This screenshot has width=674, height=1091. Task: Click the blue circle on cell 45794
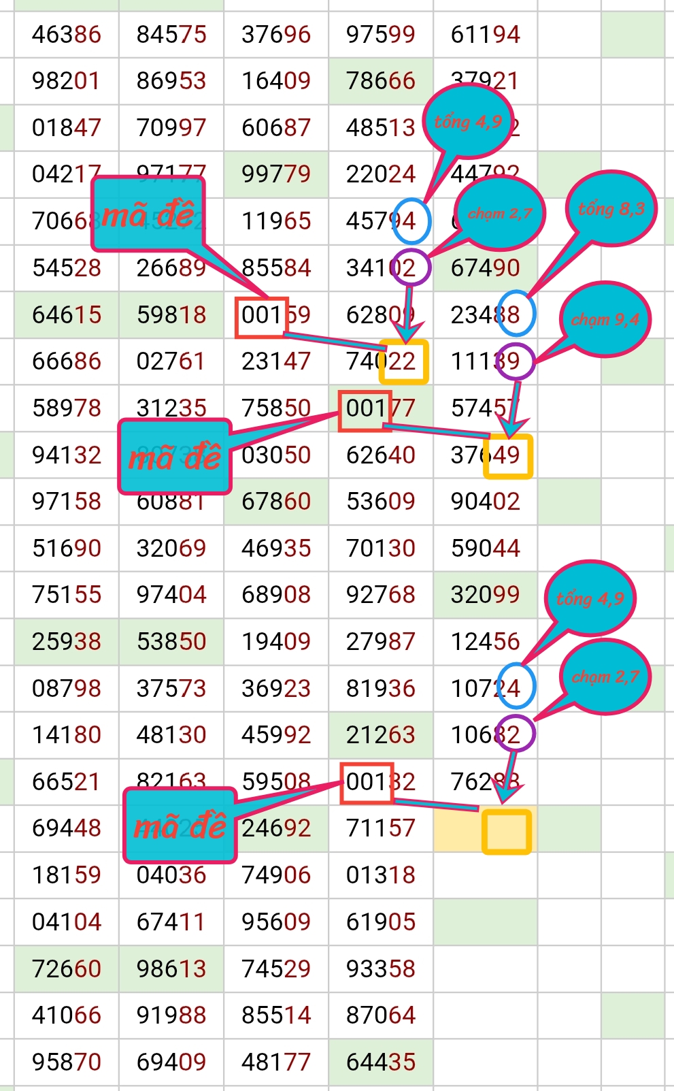[411, 221]
